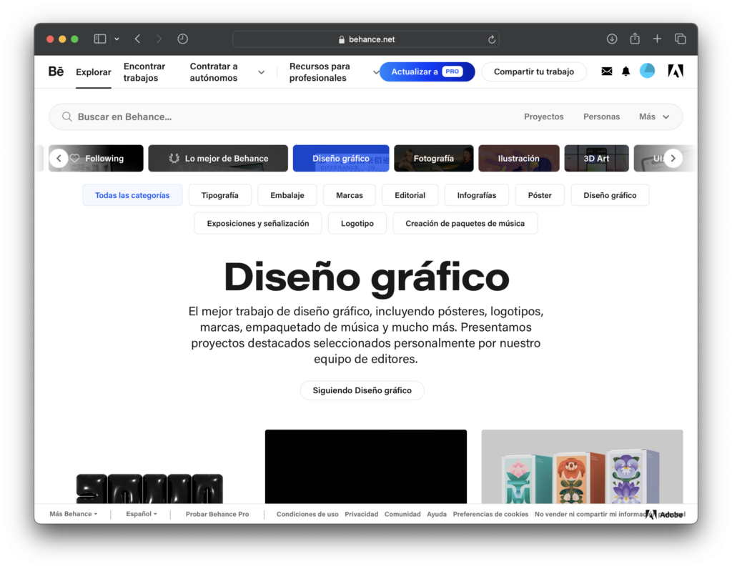Viewport: 732px width, 569px height.
Task: Open Privacidad footer link
Action: point(361,514)
